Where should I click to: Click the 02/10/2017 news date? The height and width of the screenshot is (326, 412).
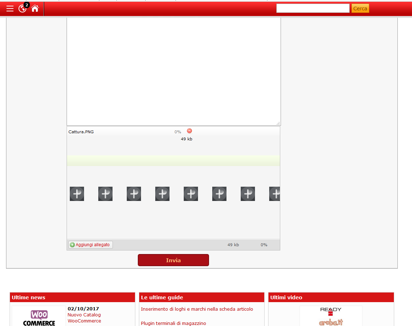[x=83, y=309]
